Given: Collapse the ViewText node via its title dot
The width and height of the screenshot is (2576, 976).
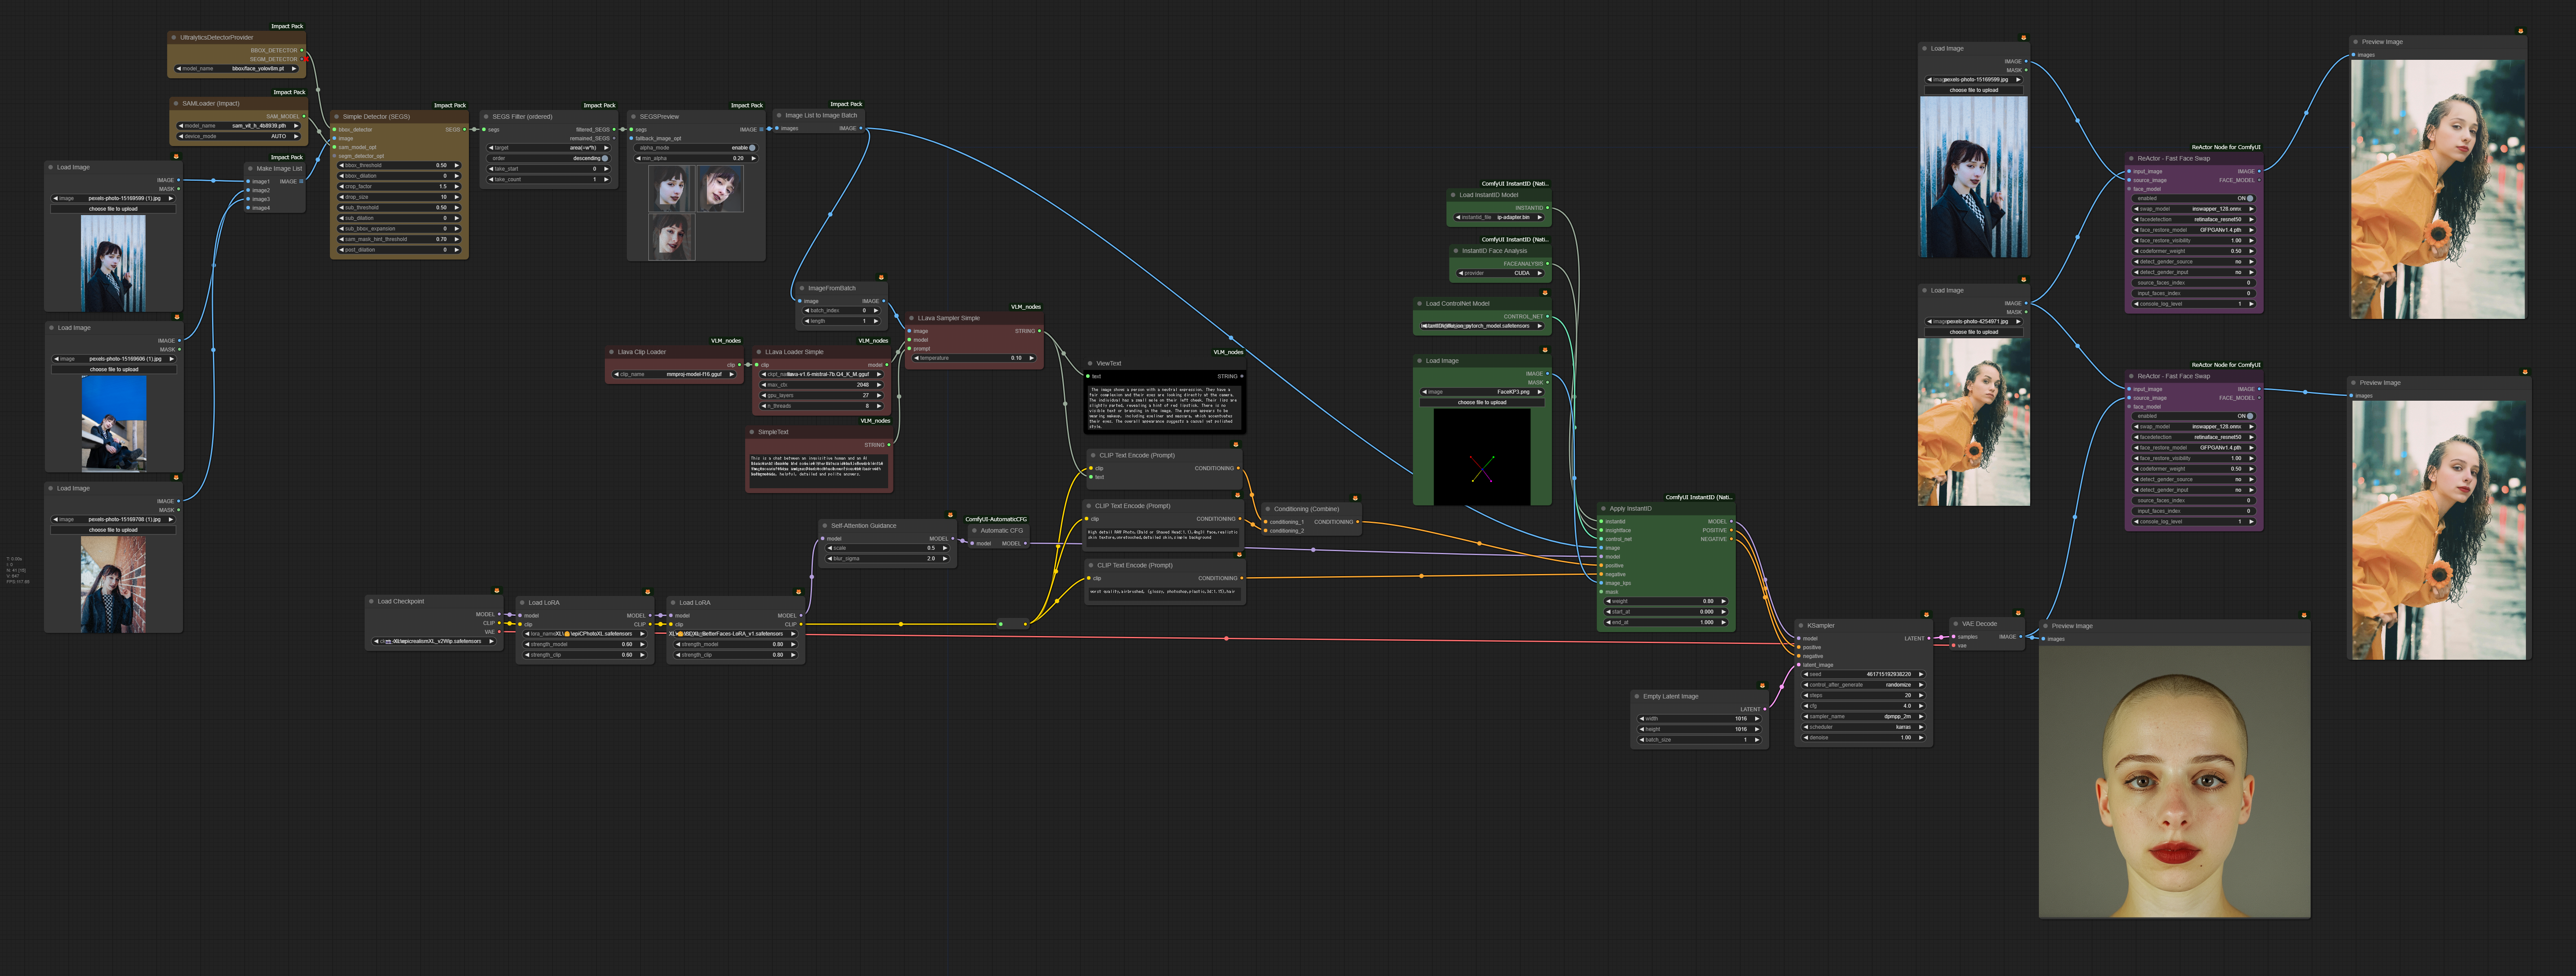Looking at the screenshot, I should coord(1090,364).
